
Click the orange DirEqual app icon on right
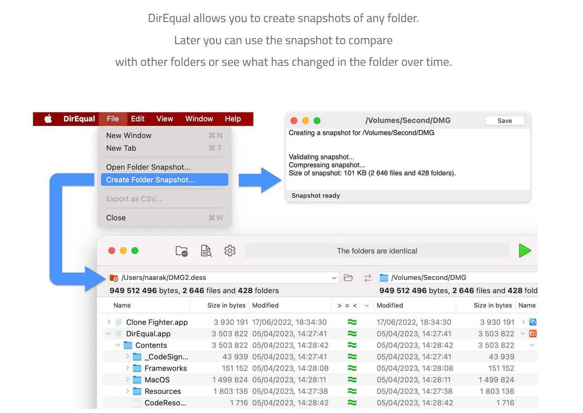tap(533, 334)
